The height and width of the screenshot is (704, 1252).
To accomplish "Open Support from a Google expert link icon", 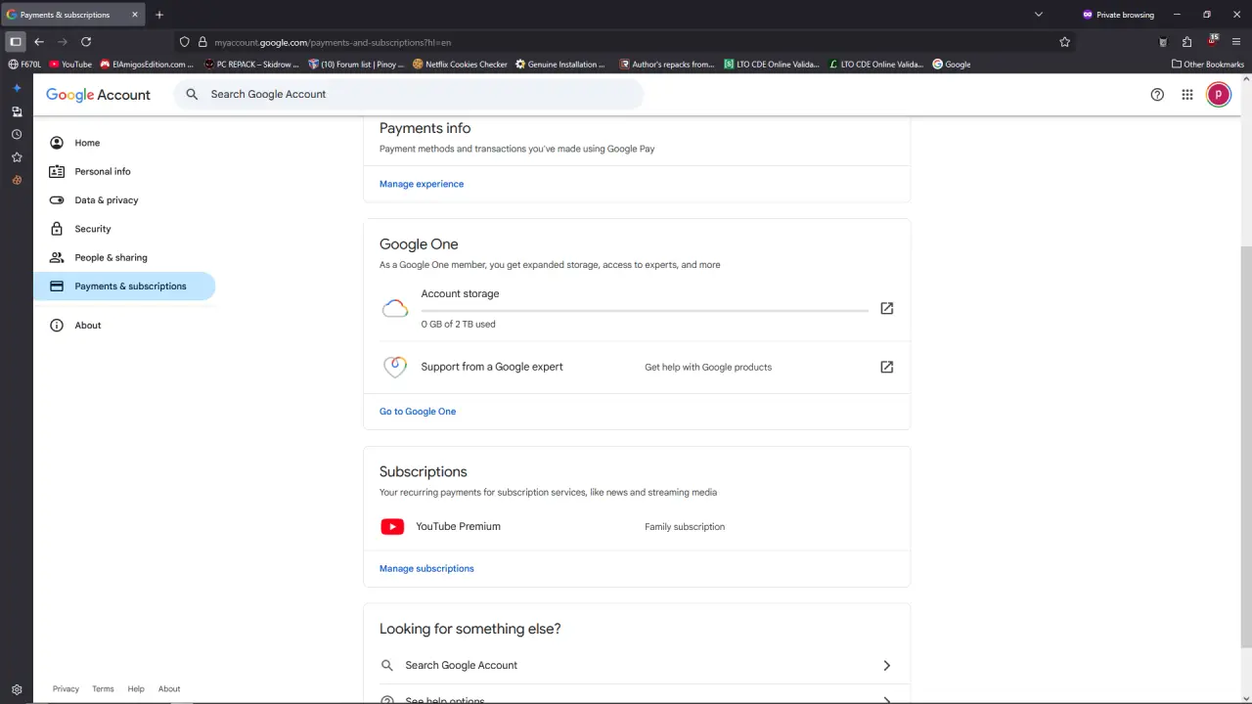I will [887, 367].
